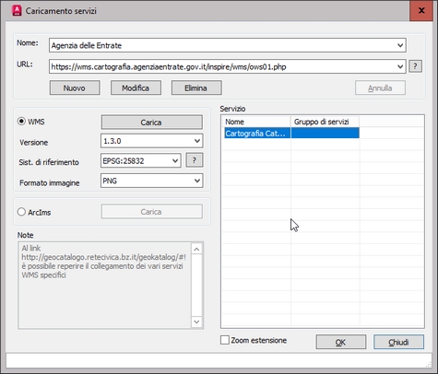Click the Nome column header in Servizio table
This screenshot has width=438, height=374.
click(x=256, y=122)
